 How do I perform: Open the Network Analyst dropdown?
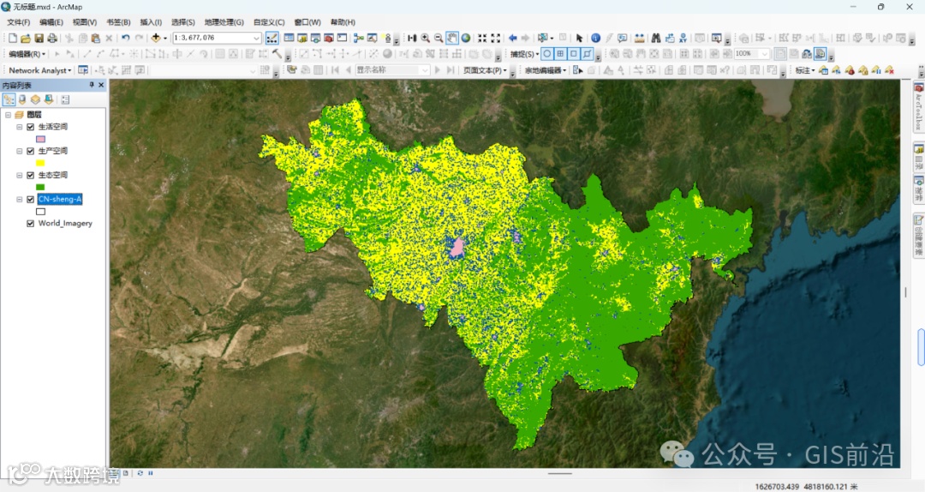40,69
